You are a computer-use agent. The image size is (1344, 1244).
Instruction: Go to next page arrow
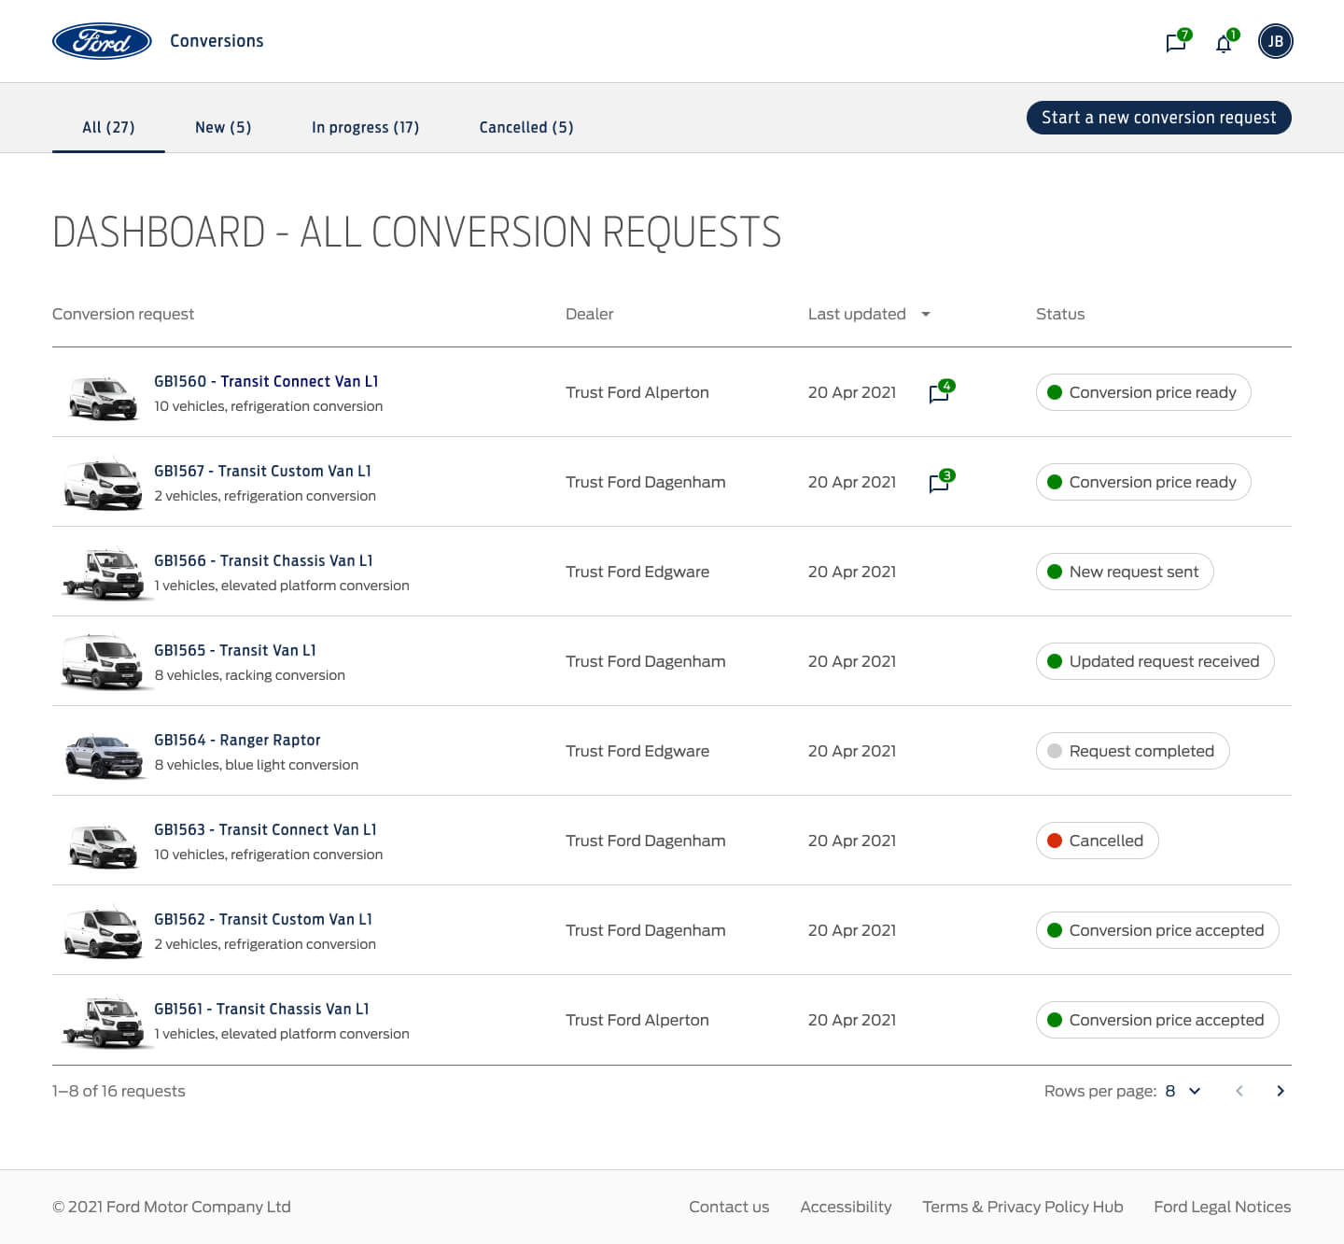tap(1281, 1091)
